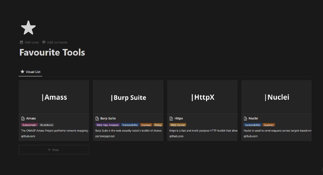
Task: Click Burp Suite web security tester description
Action: [129, 131]
